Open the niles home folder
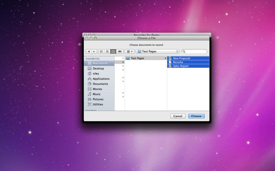Viewport: 275px width, 171px height. (x=99, y=74)
